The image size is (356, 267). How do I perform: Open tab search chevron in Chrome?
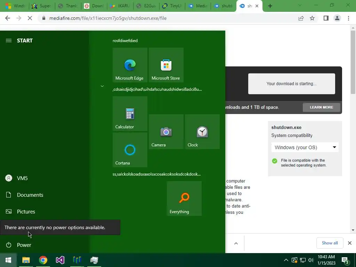tap(300, 5)
